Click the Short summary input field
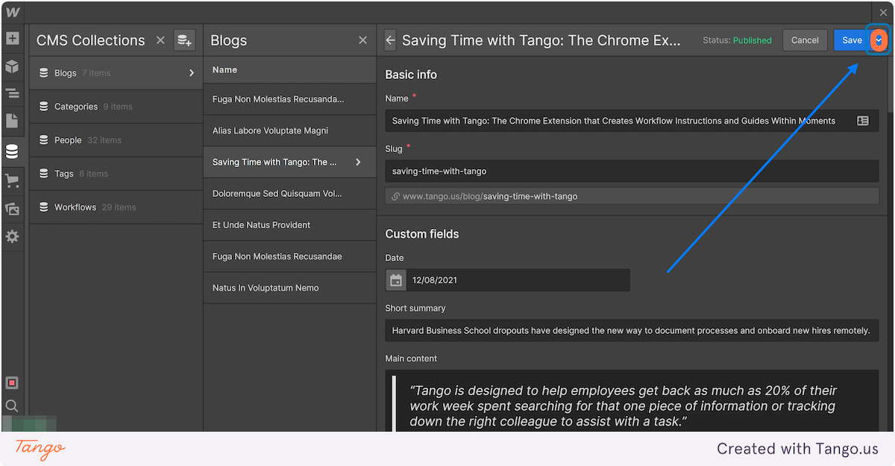895x466 pixels. click(x=632, y=330)
